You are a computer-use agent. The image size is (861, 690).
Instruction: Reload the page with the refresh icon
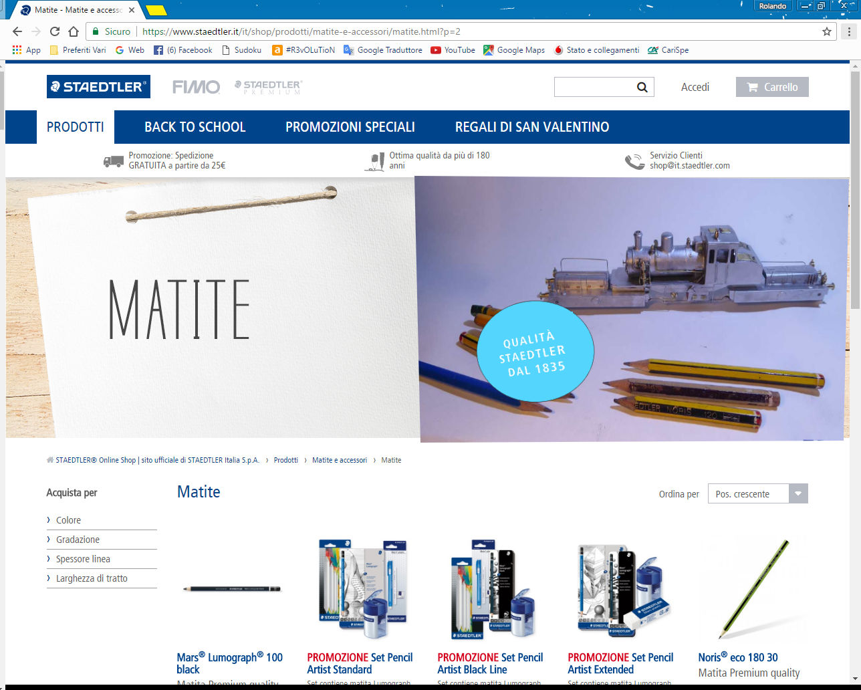[x=55, y=31]
